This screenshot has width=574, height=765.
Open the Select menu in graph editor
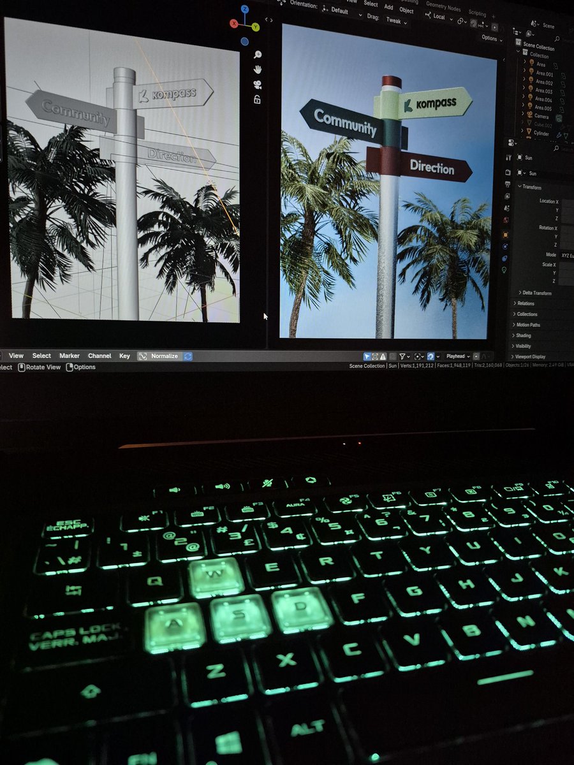tap(41, 356)
